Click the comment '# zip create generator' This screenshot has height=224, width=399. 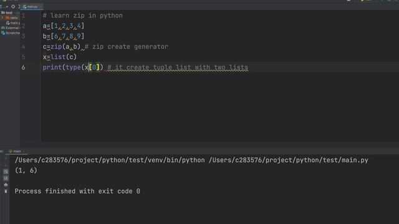coord(126,47)
